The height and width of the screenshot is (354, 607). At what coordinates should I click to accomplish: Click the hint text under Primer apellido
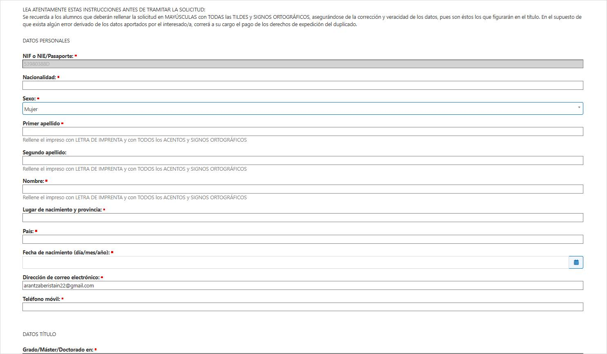point(135,140)
